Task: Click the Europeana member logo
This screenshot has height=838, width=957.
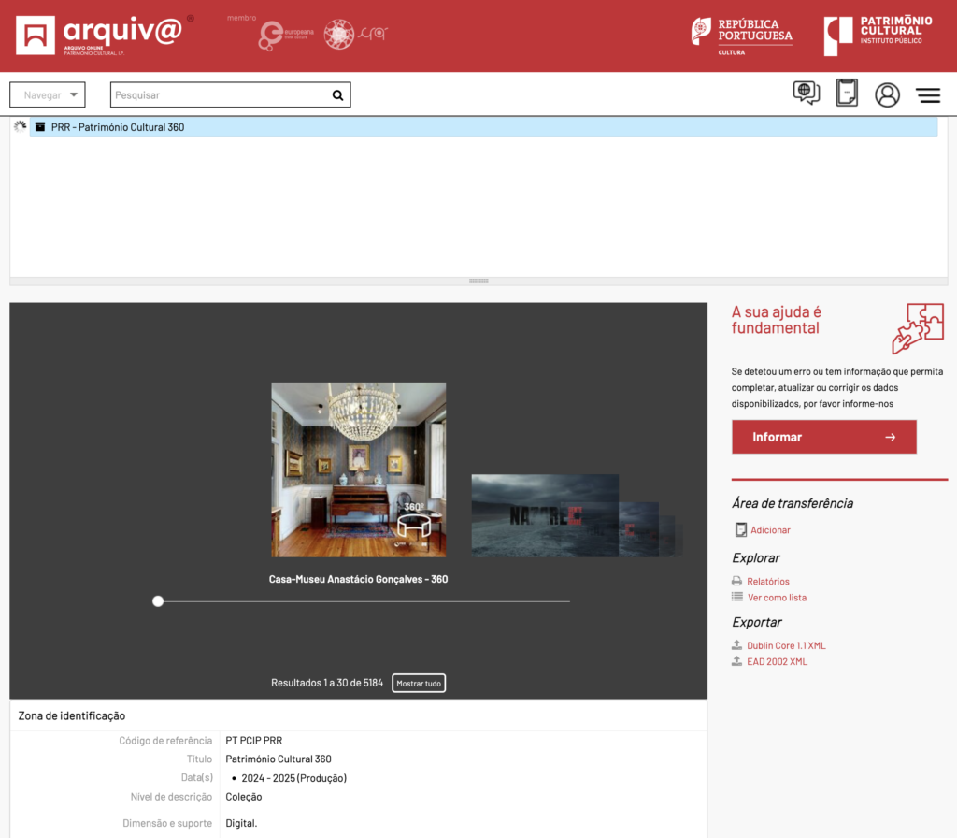Action: (284, 36)
